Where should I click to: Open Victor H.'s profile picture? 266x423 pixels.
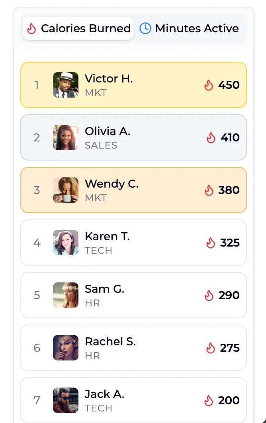tap(66, 85)
